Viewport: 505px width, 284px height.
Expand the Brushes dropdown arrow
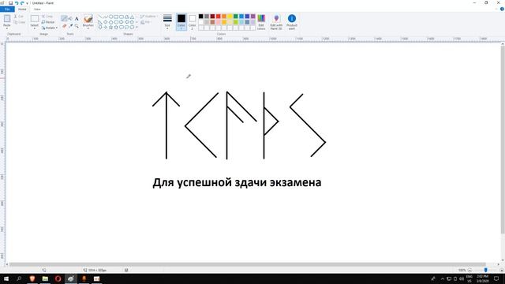tap(88, 28)
